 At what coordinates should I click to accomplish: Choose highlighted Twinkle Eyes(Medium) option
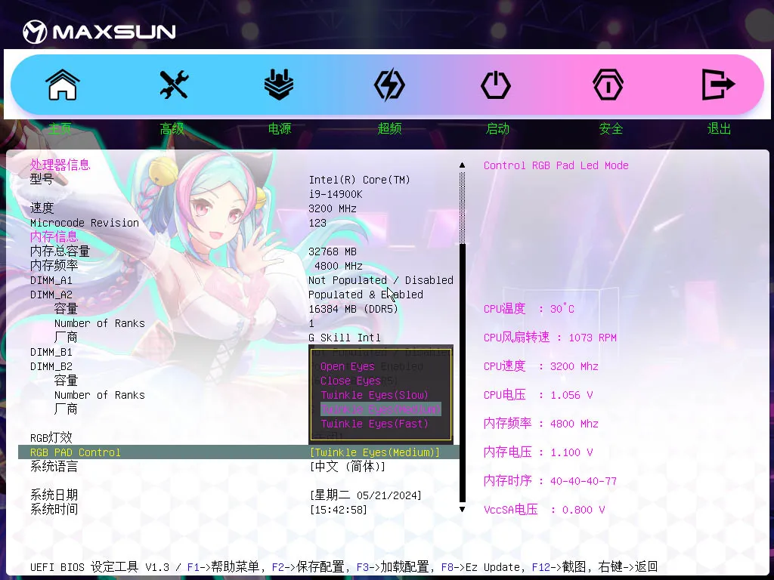(x=381, y=409)
